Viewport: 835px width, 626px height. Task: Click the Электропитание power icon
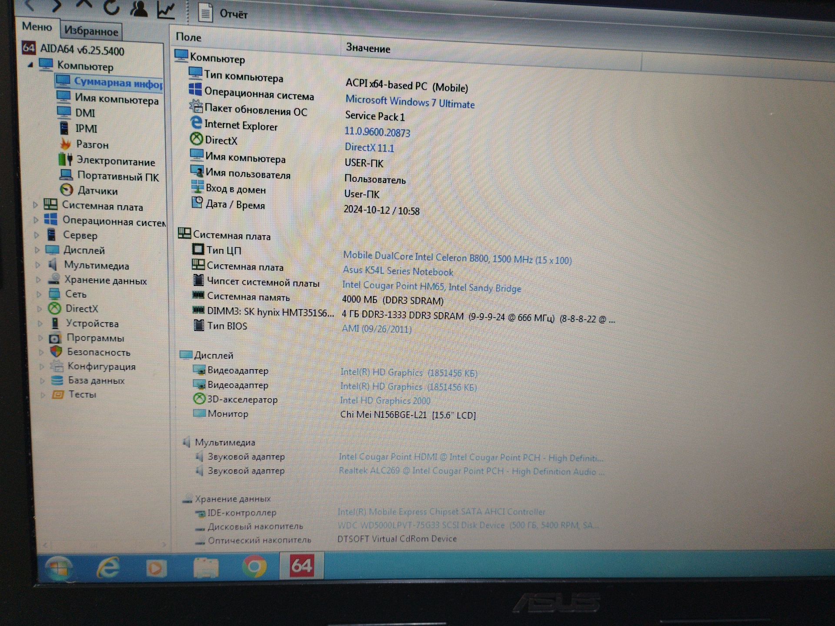point(66,160)
